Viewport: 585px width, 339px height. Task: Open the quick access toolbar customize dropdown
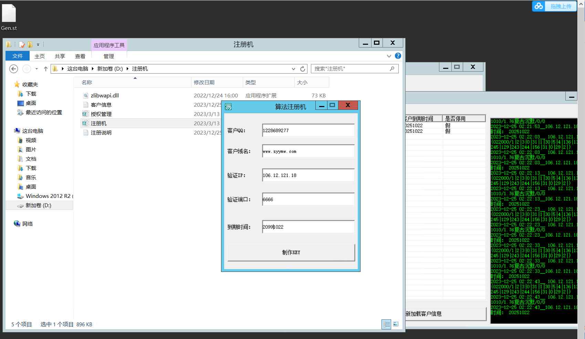click(38, 44)
